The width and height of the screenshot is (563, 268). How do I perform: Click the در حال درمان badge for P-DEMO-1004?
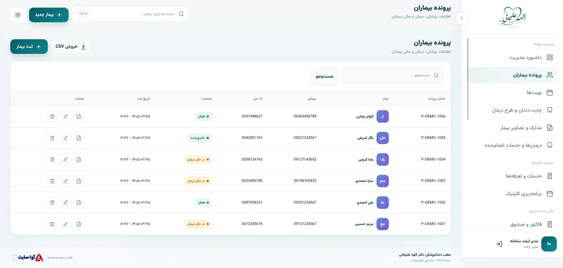pyautogui.click(x=198, y=159)
